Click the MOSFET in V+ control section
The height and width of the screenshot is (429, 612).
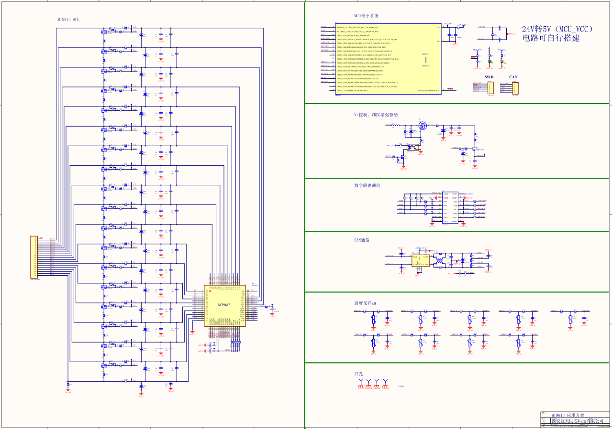pyautogui.click(x=423, y=126)
